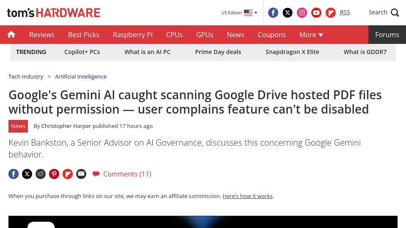Share article on Reddit
Viewport: 406px width, 228px height.
coord(41,174)
